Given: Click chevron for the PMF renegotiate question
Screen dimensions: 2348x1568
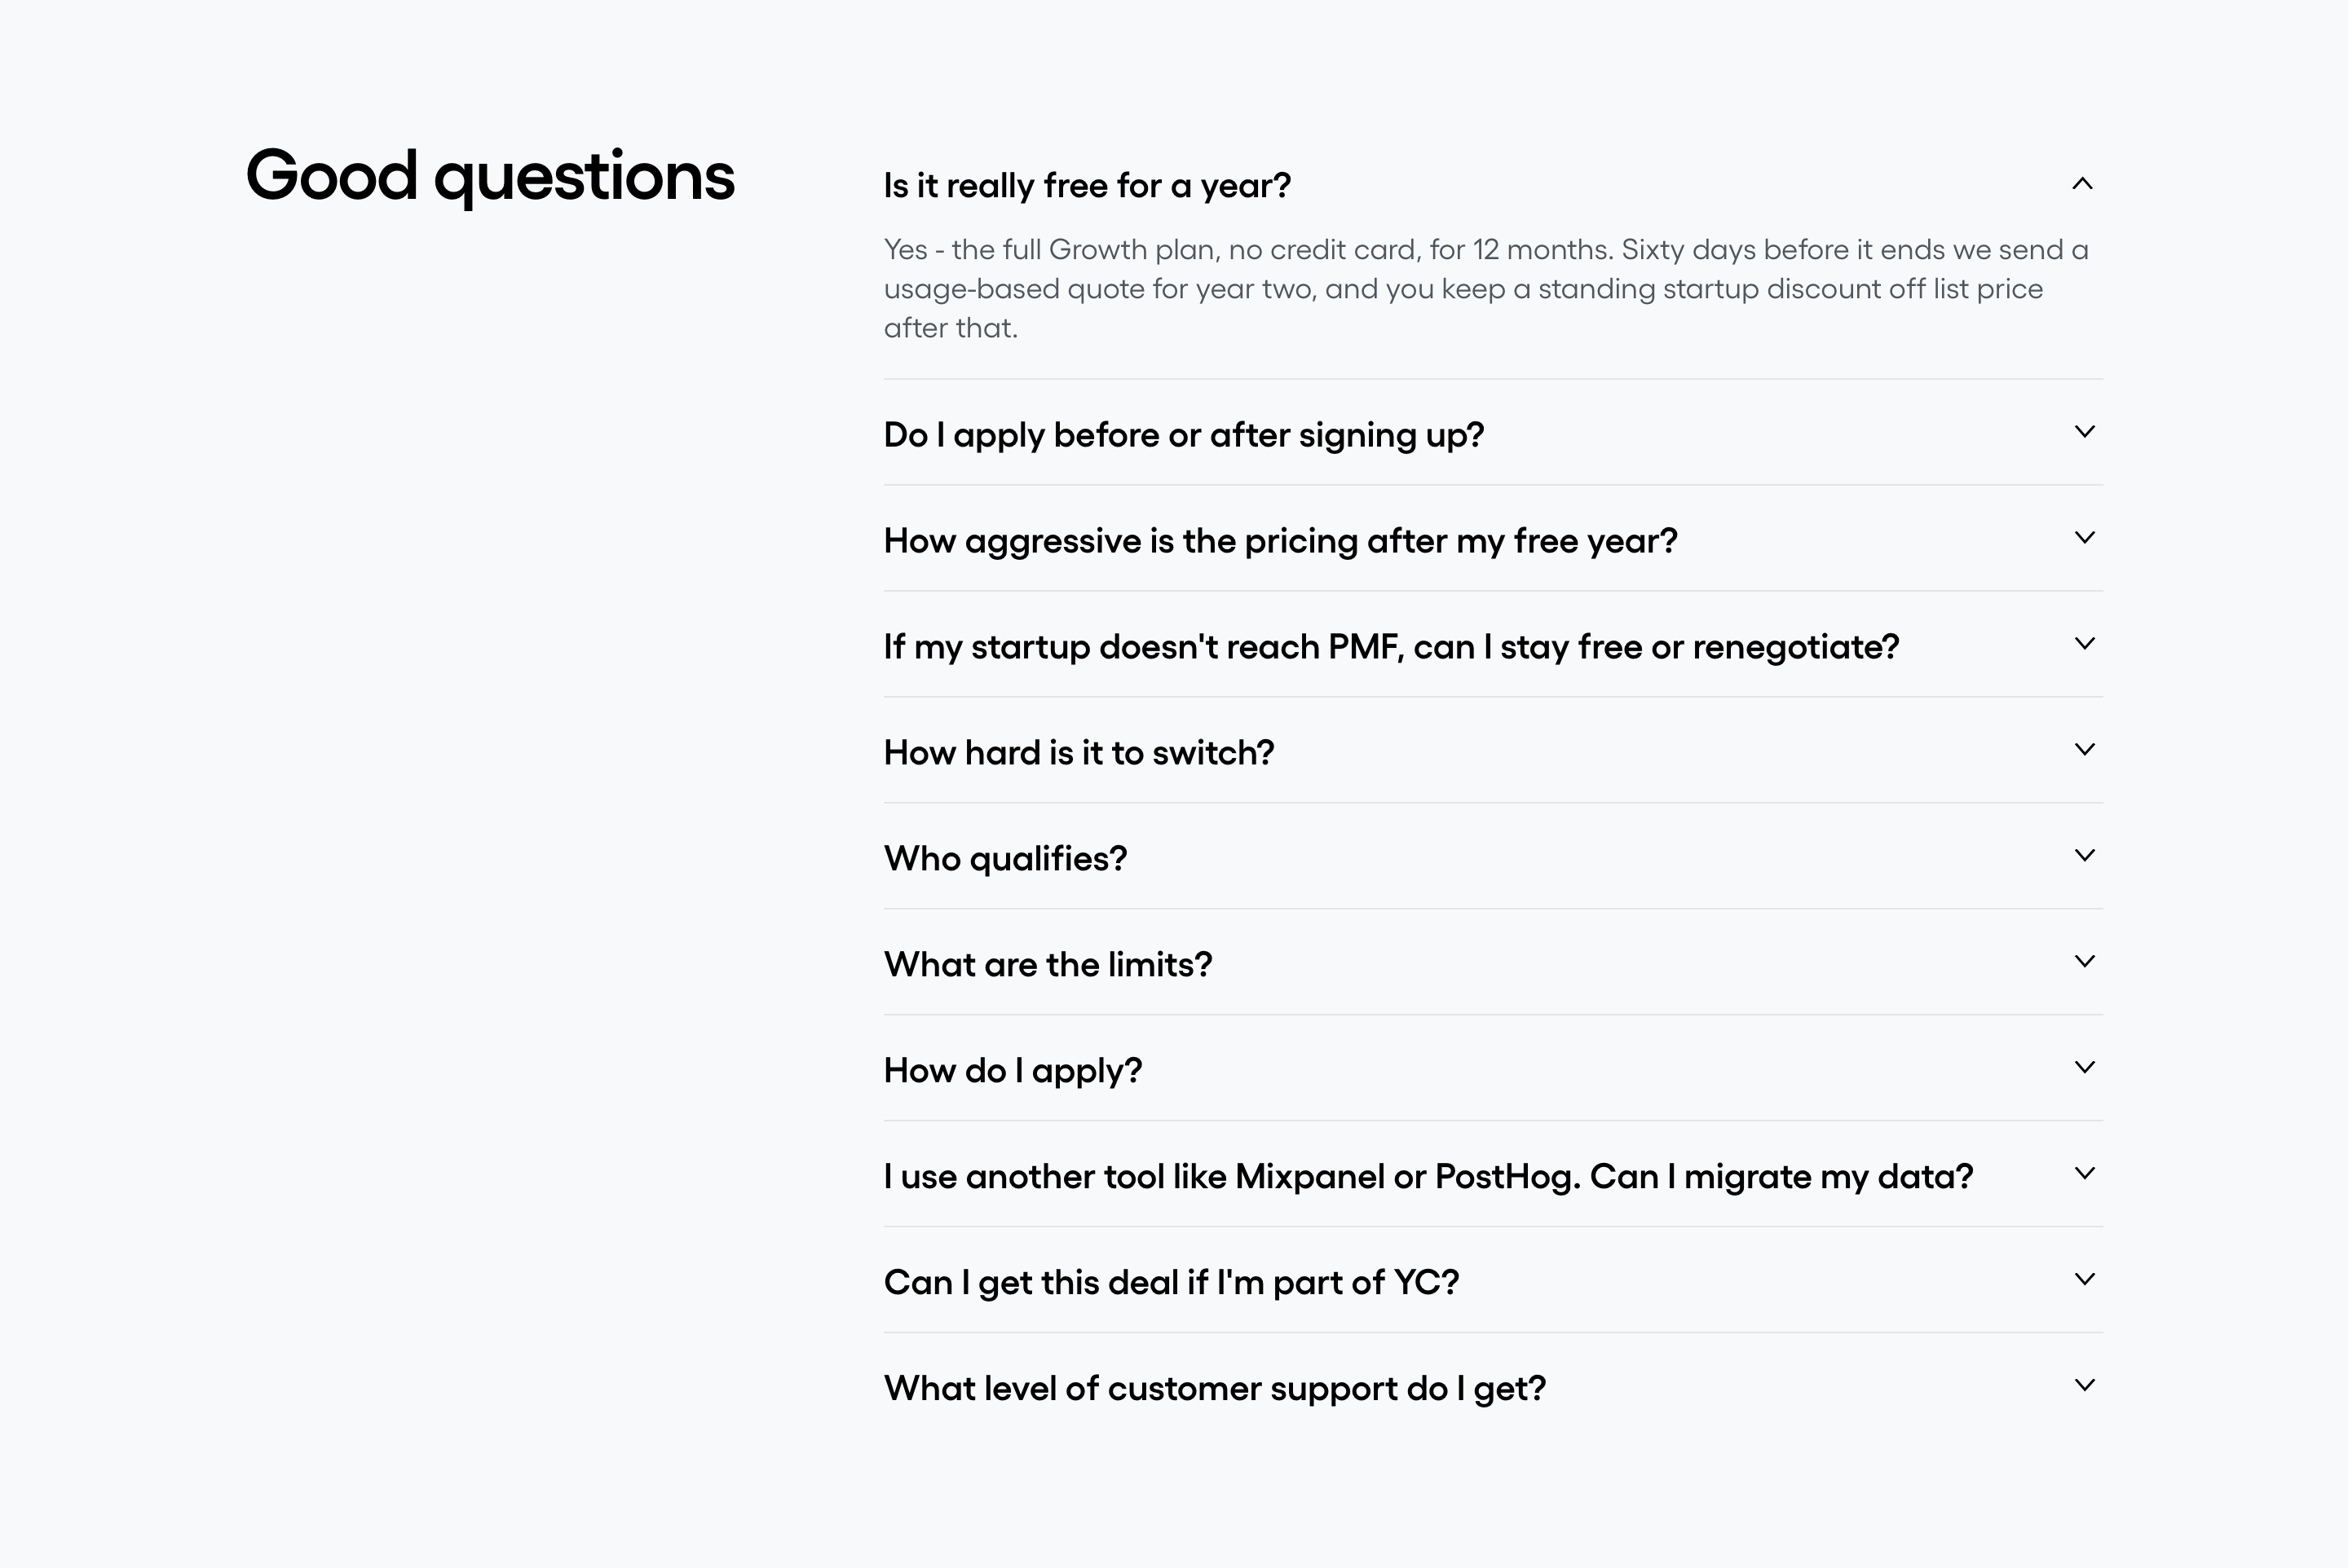Looking at the screenshot, I should click(2084, 644).
